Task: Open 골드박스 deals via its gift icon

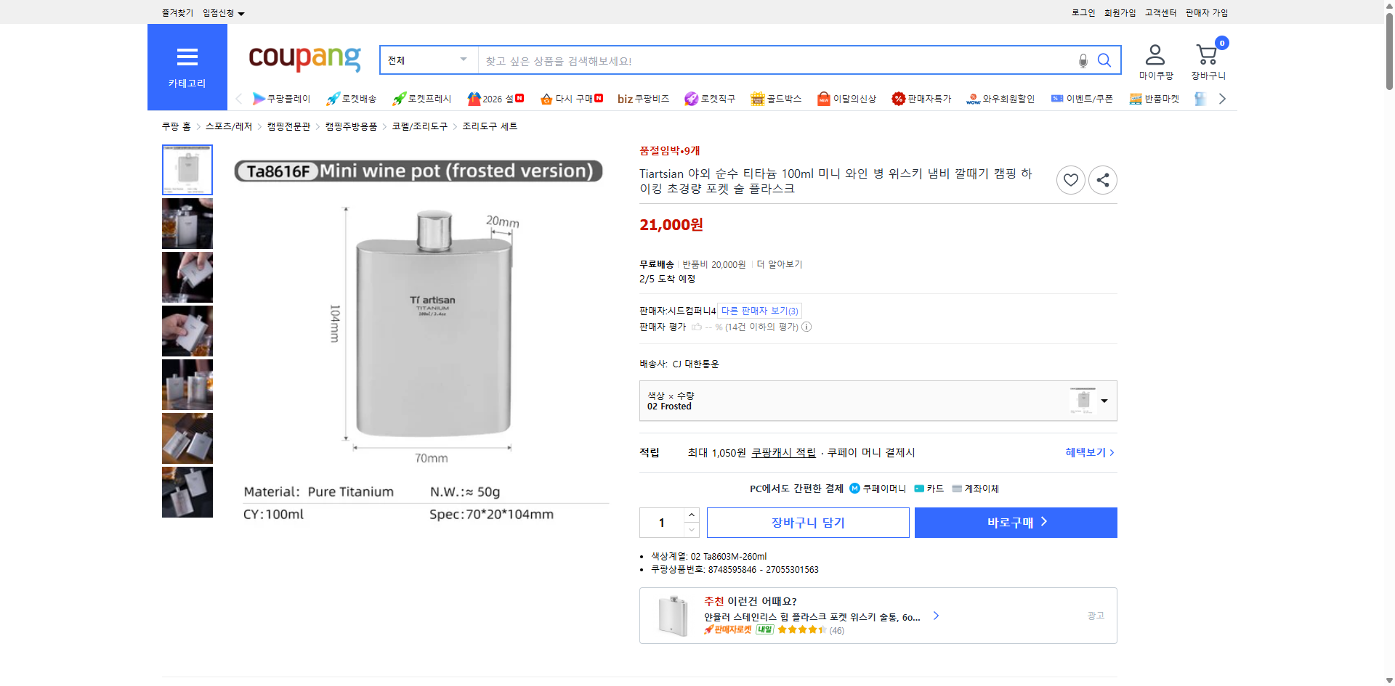Action: click(756, 98)
